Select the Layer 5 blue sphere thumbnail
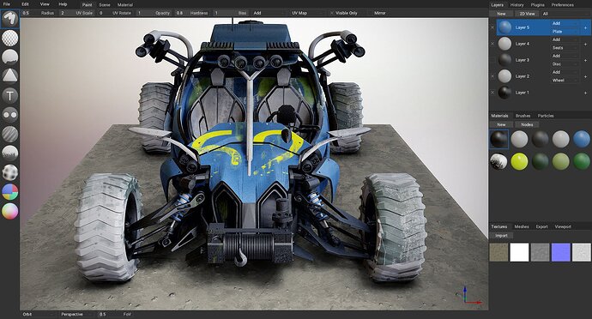Image resolution: width=592 pixels, height=319 pixels. (x=504, y=27)
